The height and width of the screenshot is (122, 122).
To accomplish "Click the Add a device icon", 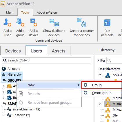I will click(34, 22).
